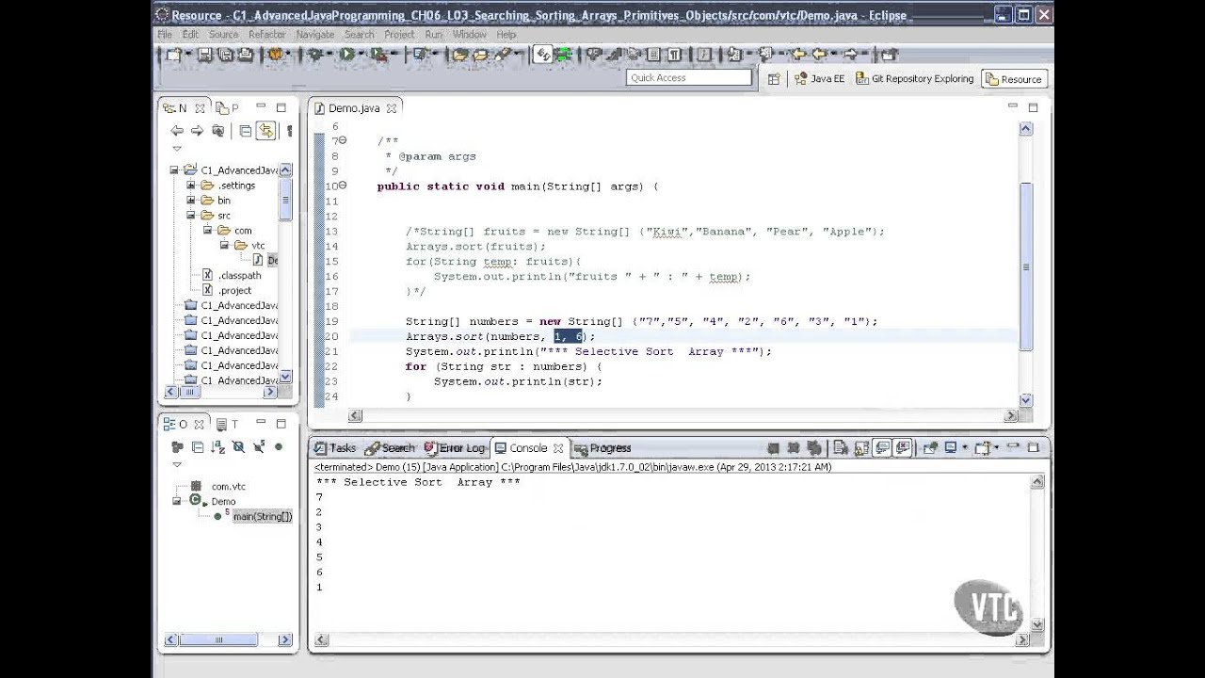Screen dimensions: 1205x678
Task: Toggle Show Console on Standard Error
Action: (903, 448)
